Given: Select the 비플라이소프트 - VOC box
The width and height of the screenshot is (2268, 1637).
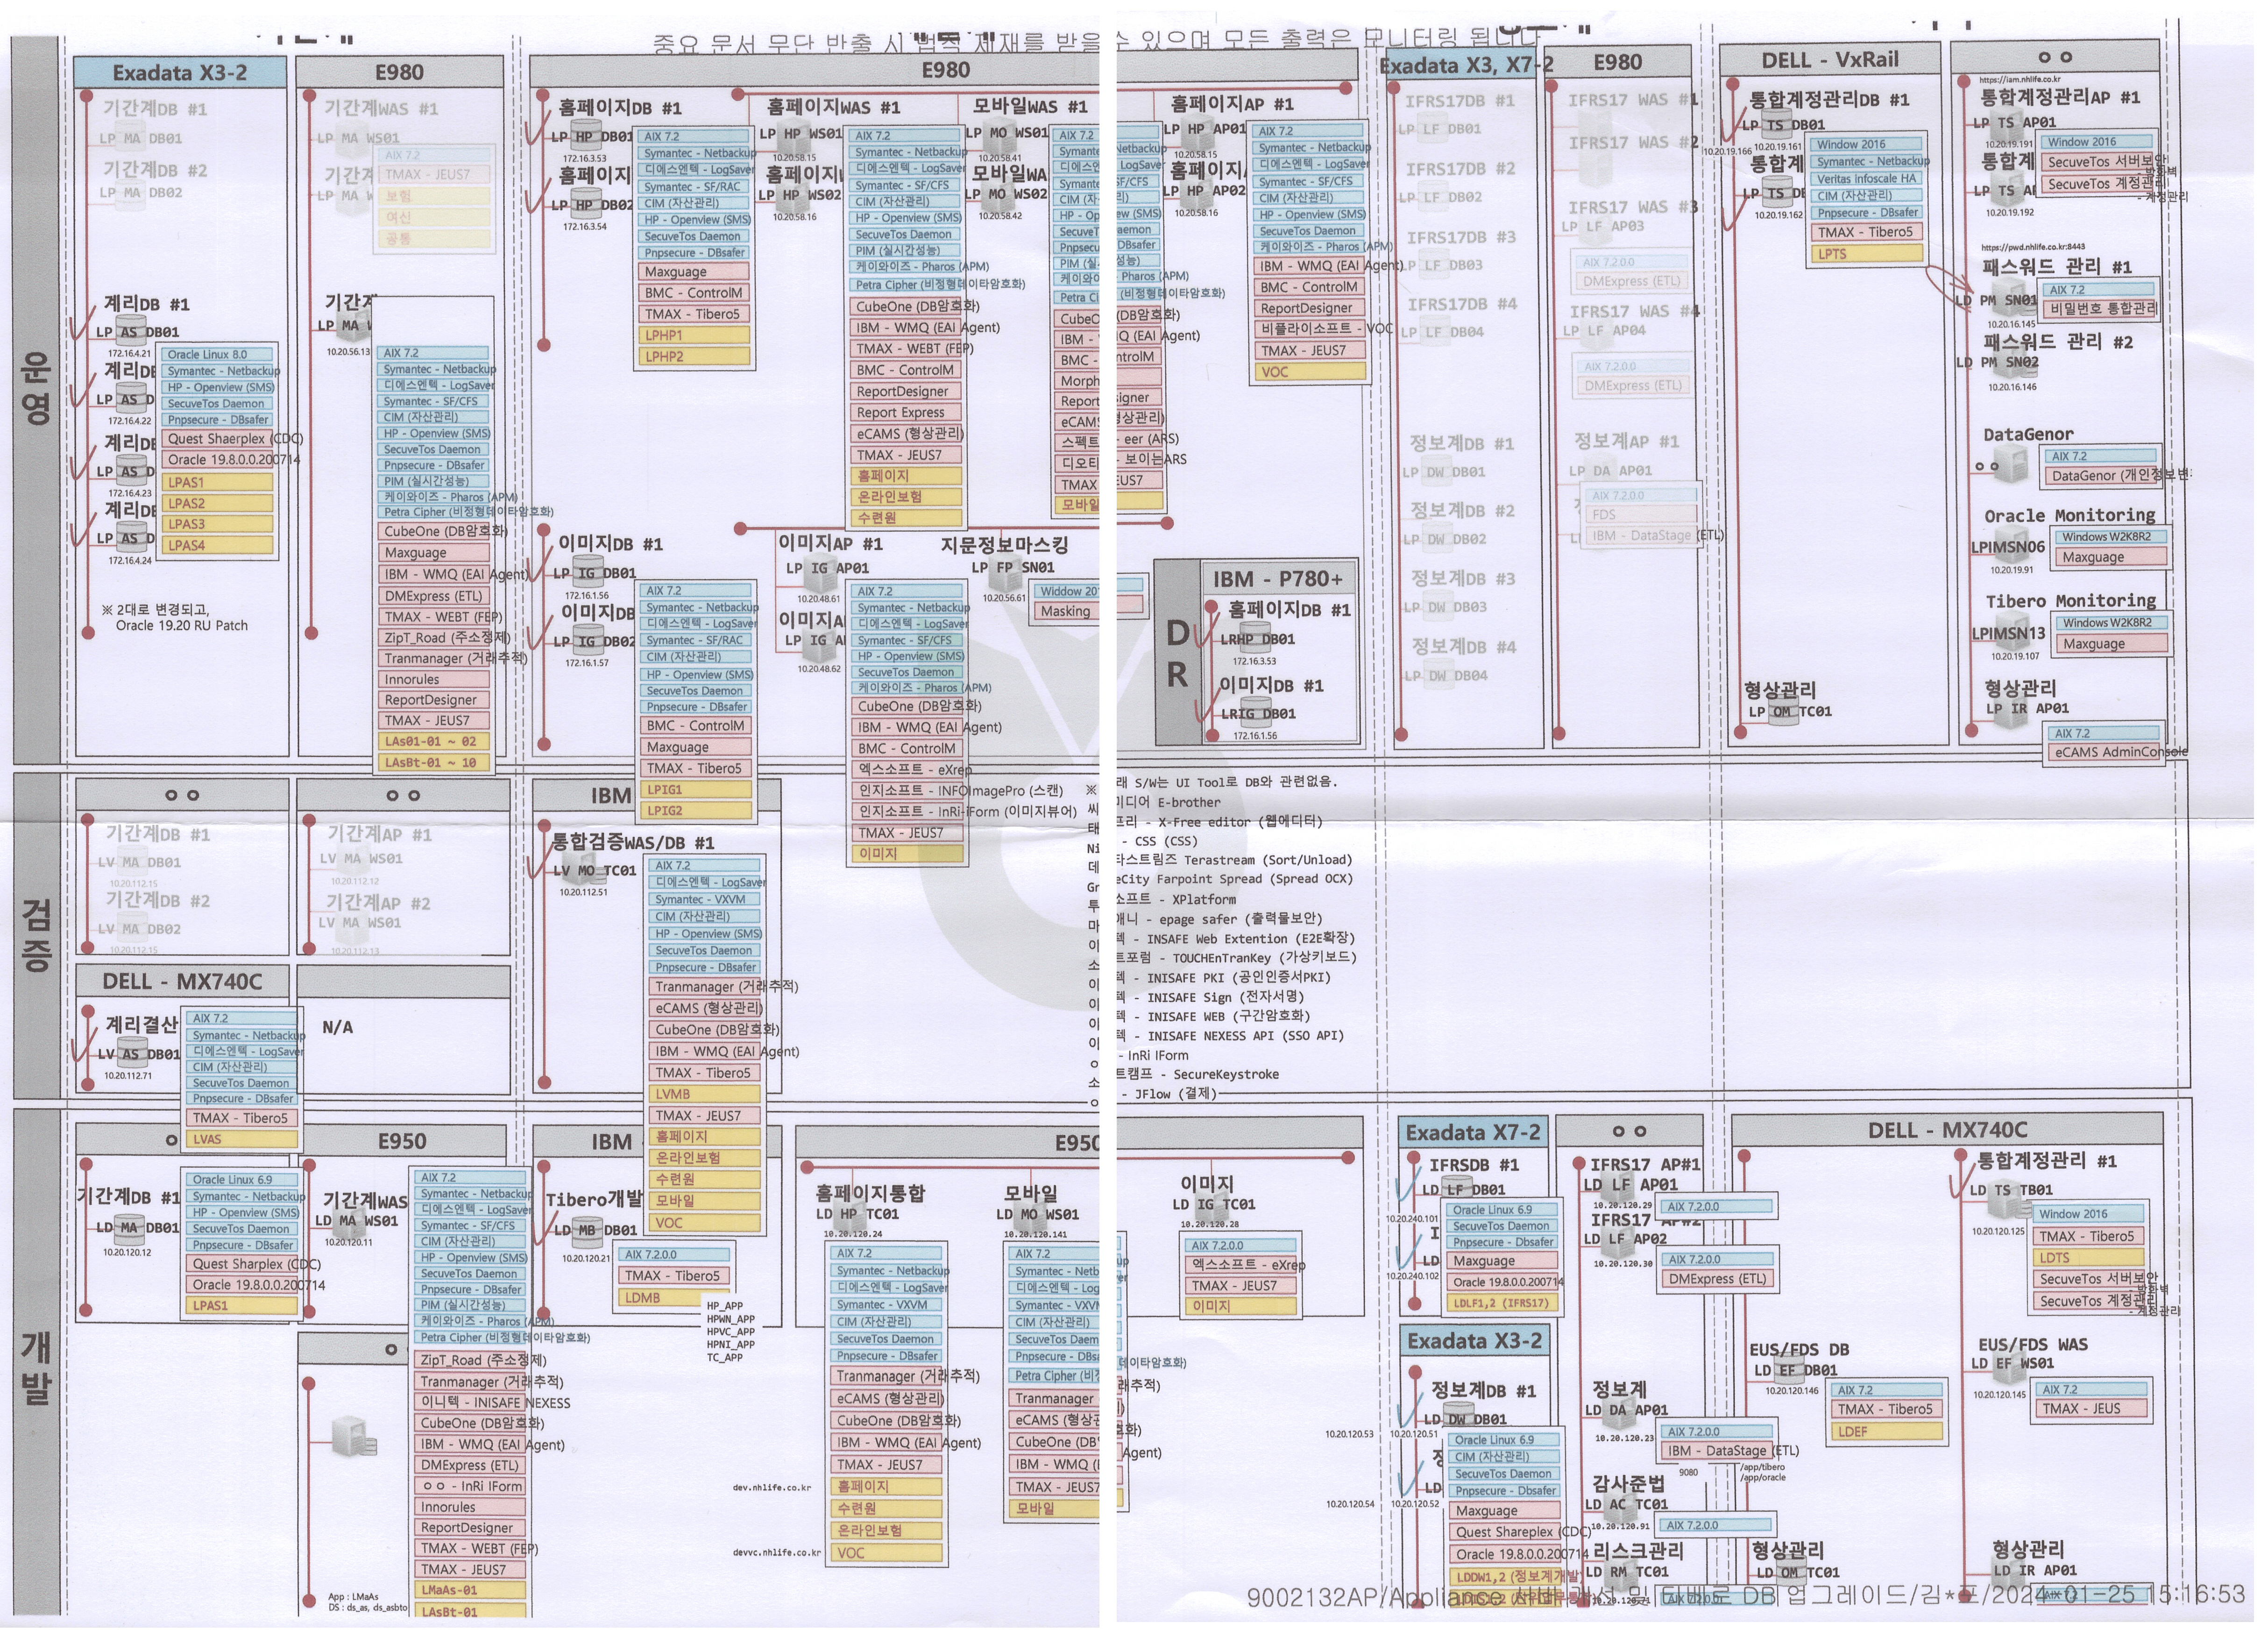Looking at the screenshot, I should point(1311,329).
